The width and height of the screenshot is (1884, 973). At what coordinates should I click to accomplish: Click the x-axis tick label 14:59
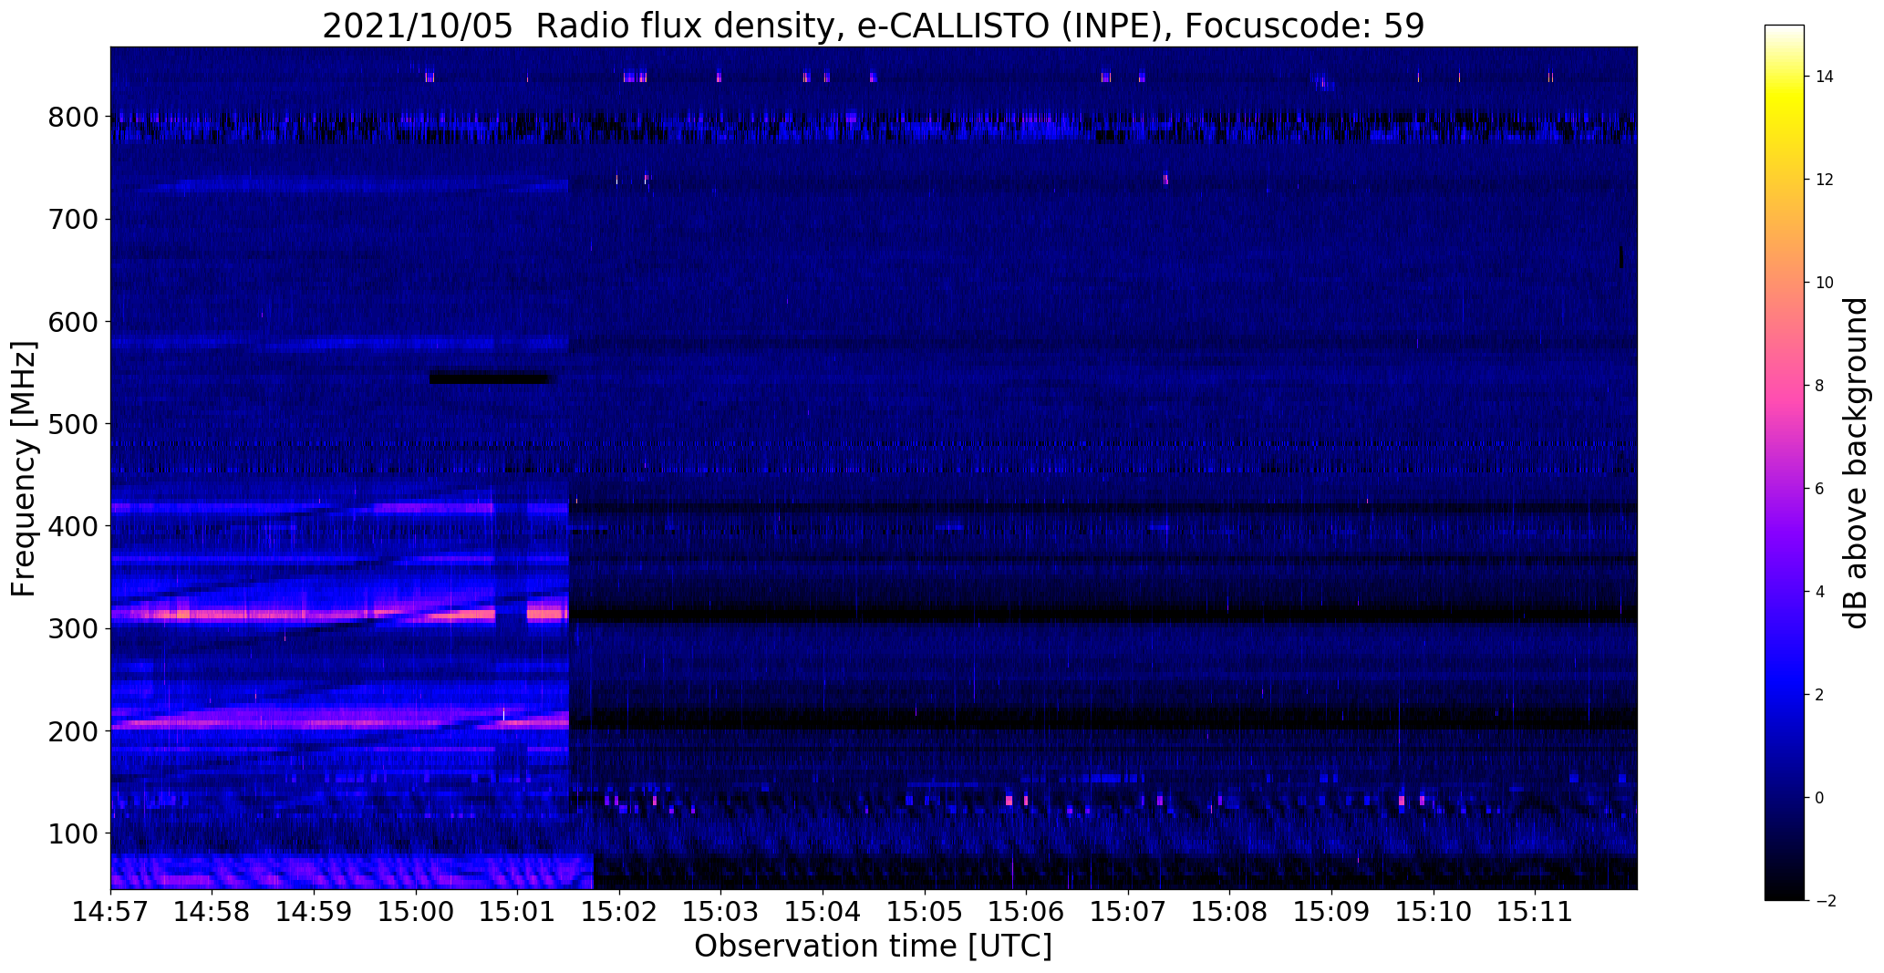[314, 912]
